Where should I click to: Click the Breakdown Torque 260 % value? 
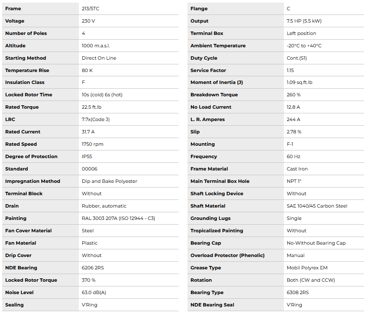click(x=294, y=95)
